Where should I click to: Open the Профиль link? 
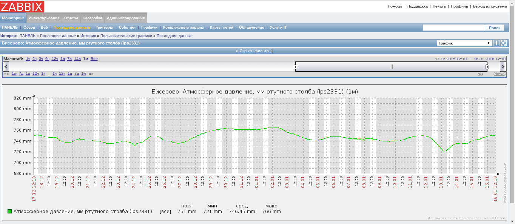[x=459, y=6]
